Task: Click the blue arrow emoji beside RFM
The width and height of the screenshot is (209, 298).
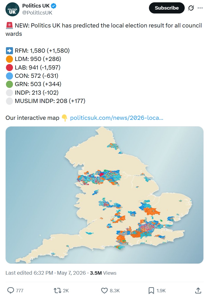Action: [9, 51]
